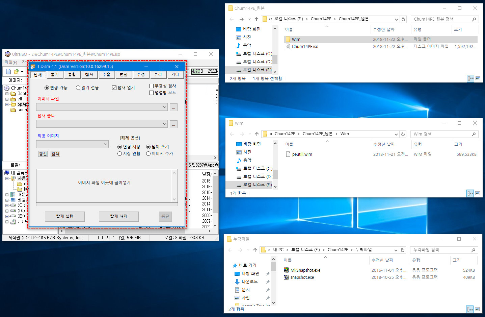Click the Wim folder icon in Chum14PE_원본 window

[288, 39]
